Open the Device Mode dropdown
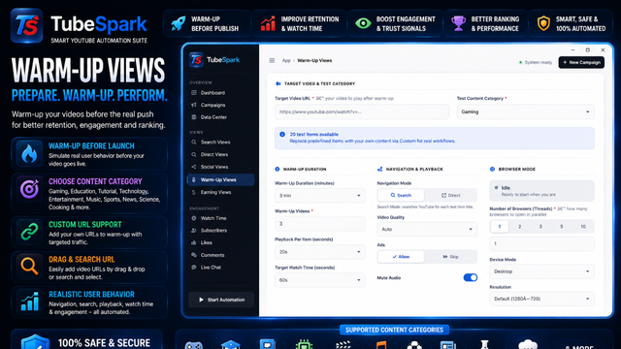This screenshot has width=621, height=349. [x=541, y=271]
